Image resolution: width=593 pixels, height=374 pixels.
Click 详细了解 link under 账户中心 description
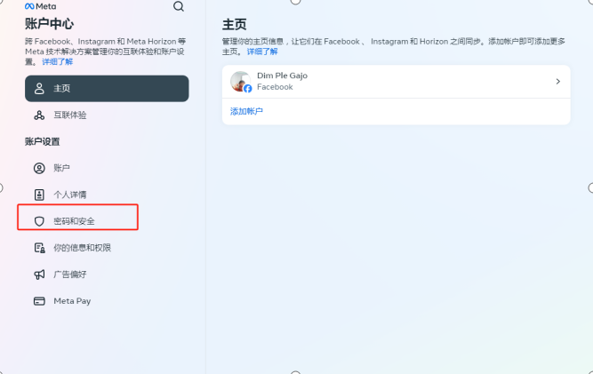[58, 61]
